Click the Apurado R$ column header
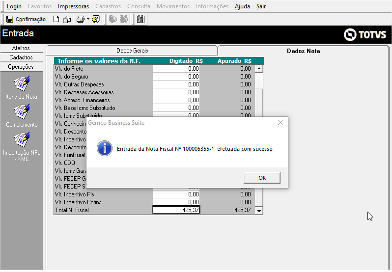This screenshot has width=392, height=272. click(234, 61)
